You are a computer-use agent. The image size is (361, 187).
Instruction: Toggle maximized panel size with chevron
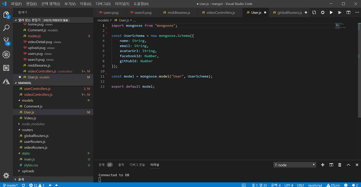[x=348, y=165]
